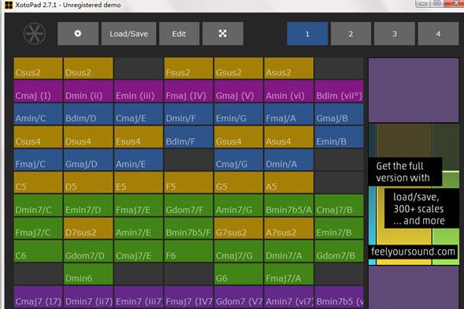Image resolution: width=464 pixels, height=309 pixels.
Task: Click the circular XotoPad logo icon
Action: click(35, 34)
